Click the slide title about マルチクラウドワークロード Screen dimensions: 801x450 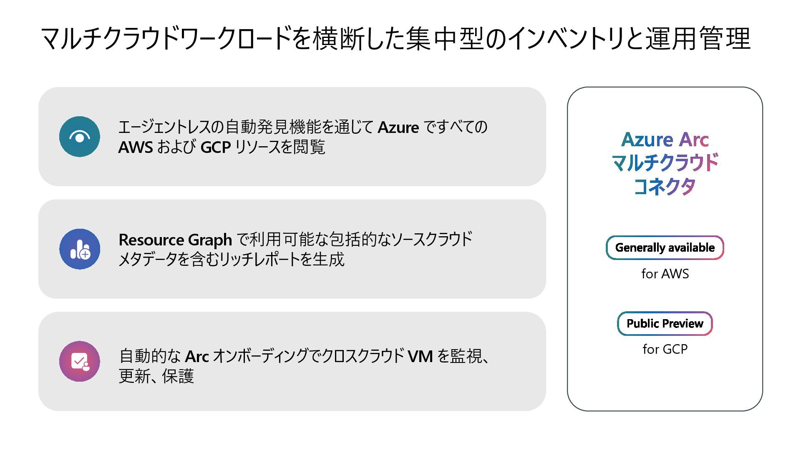pyautogui.click(x=395, y=38)
